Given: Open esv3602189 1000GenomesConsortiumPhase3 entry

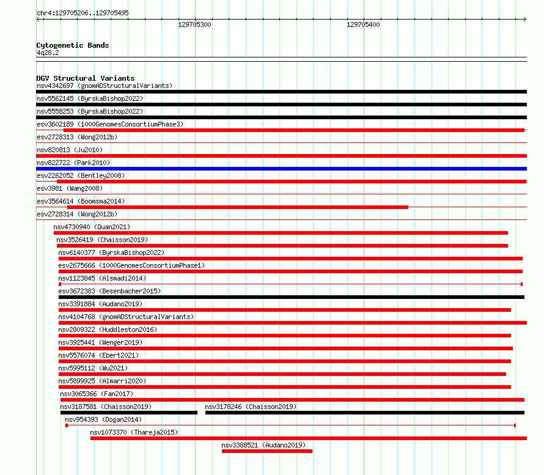Looking at the screenshot, I should point(110,124).
